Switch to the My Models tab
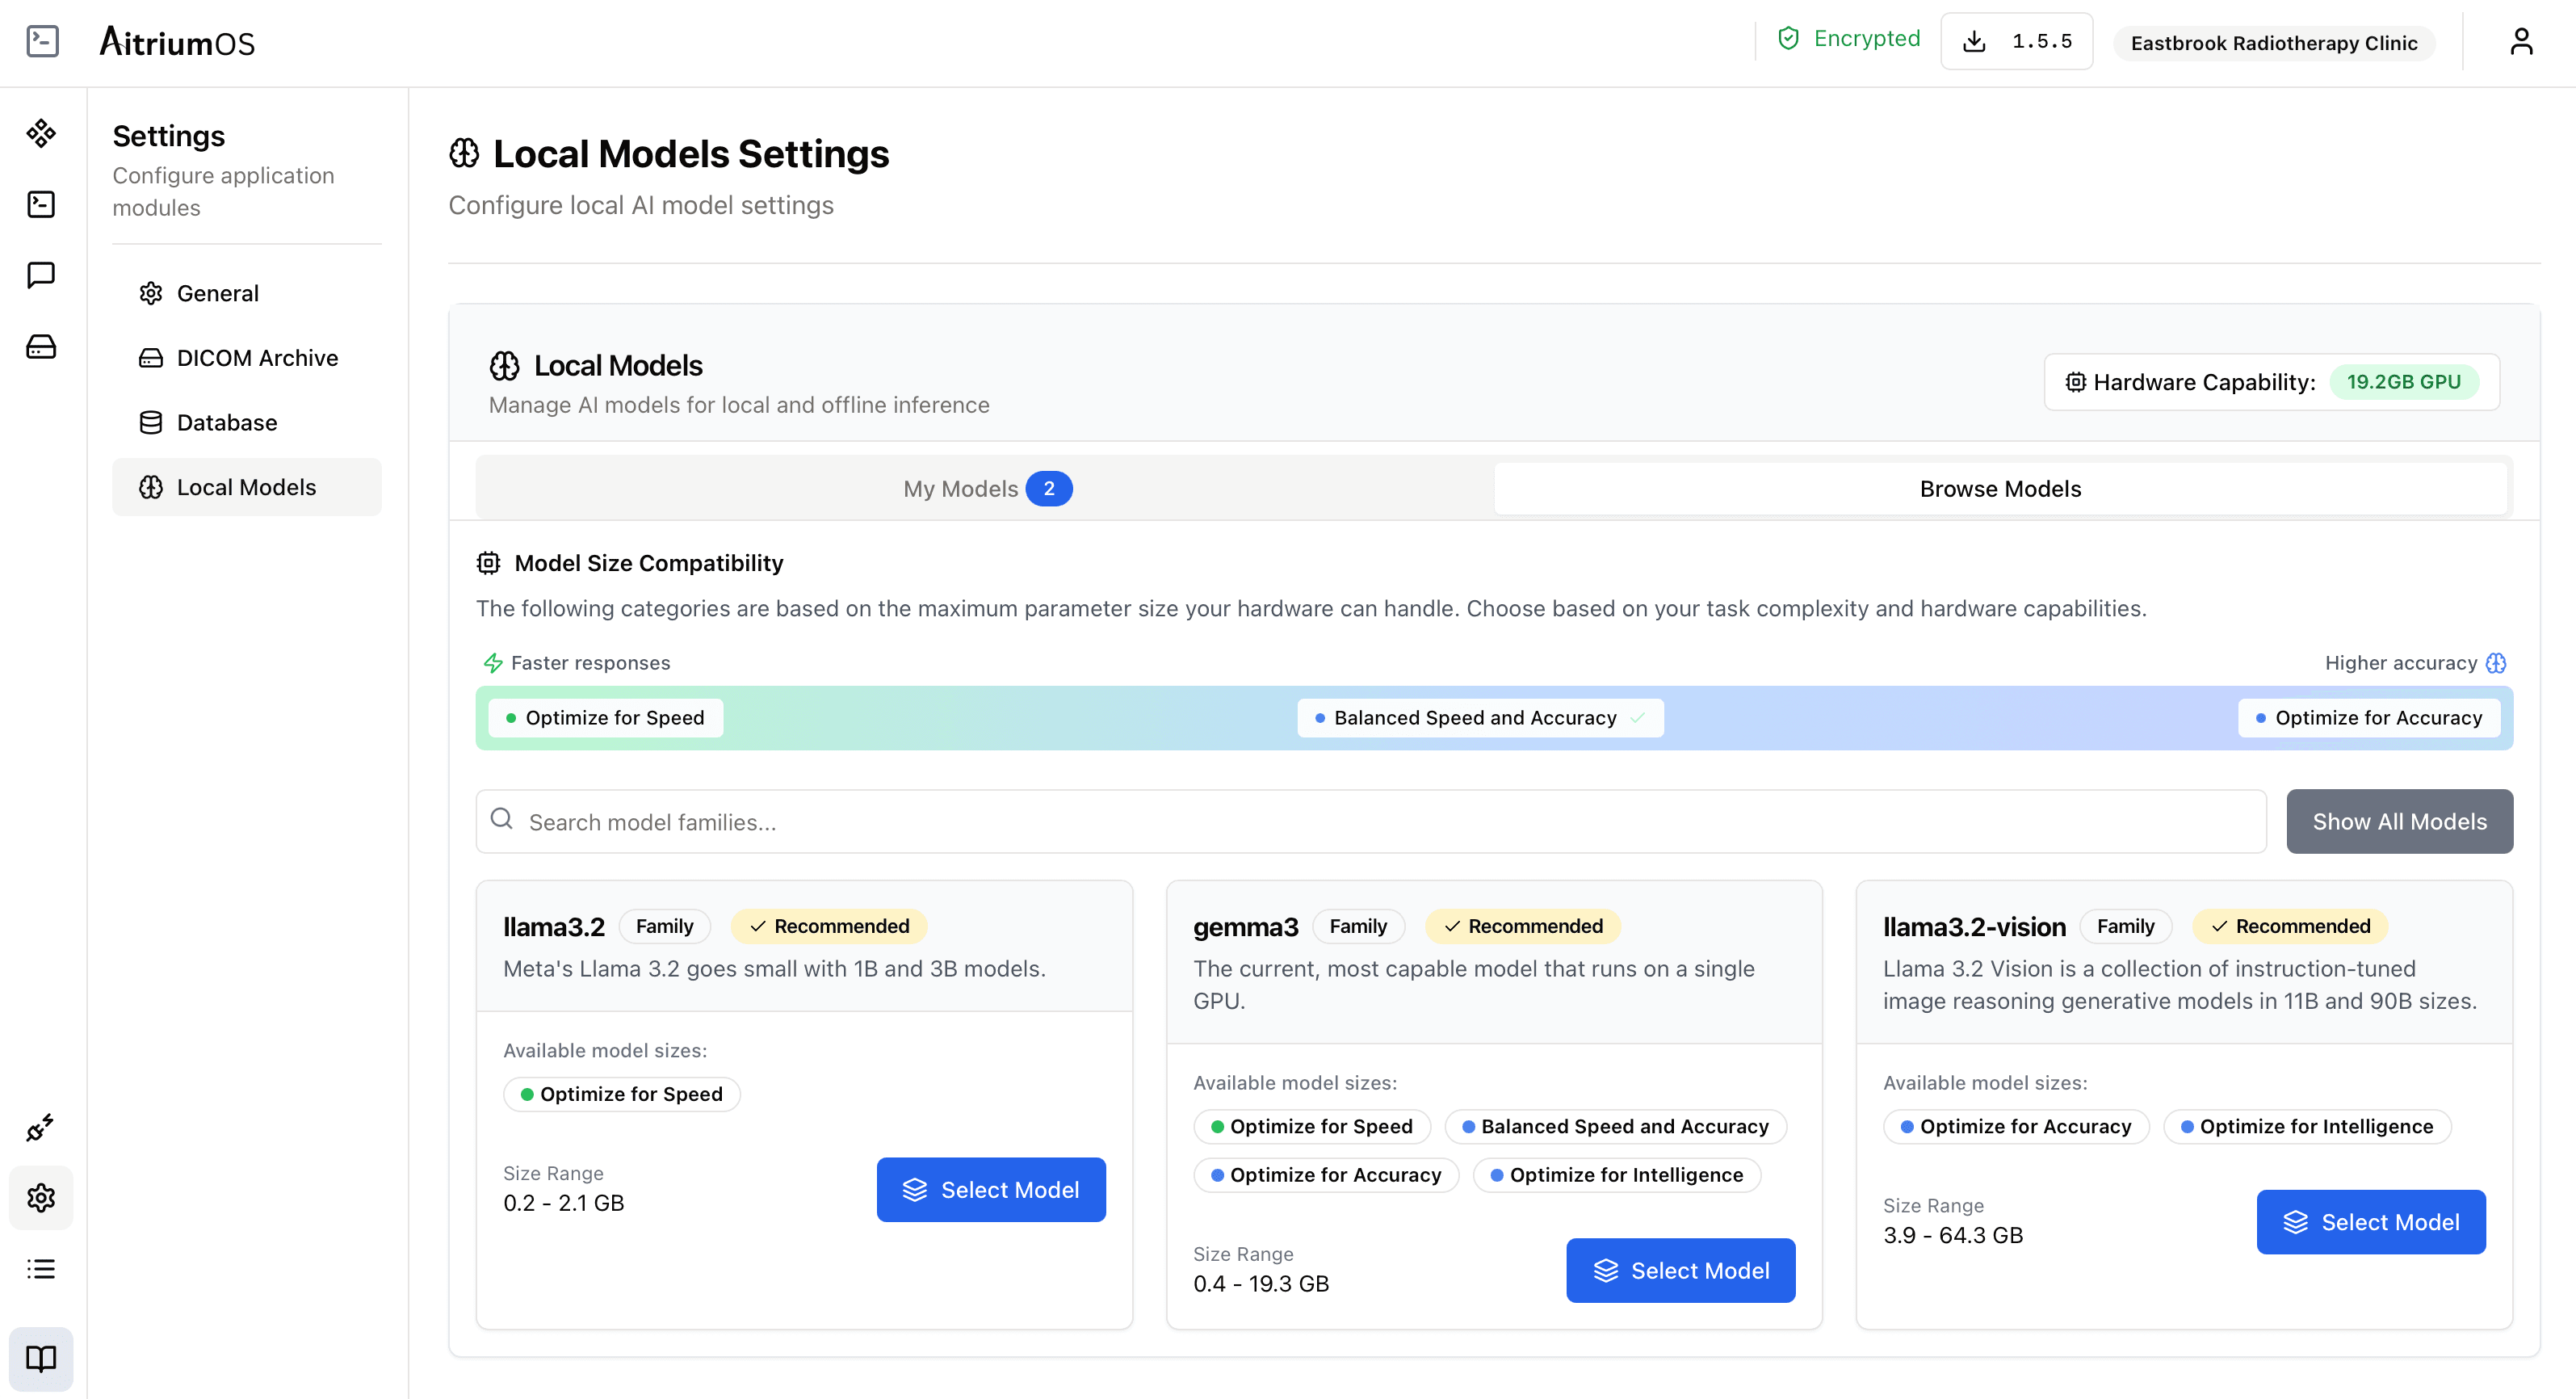This screenshot has height=1399, width=2576. click(x=986, y=489)
